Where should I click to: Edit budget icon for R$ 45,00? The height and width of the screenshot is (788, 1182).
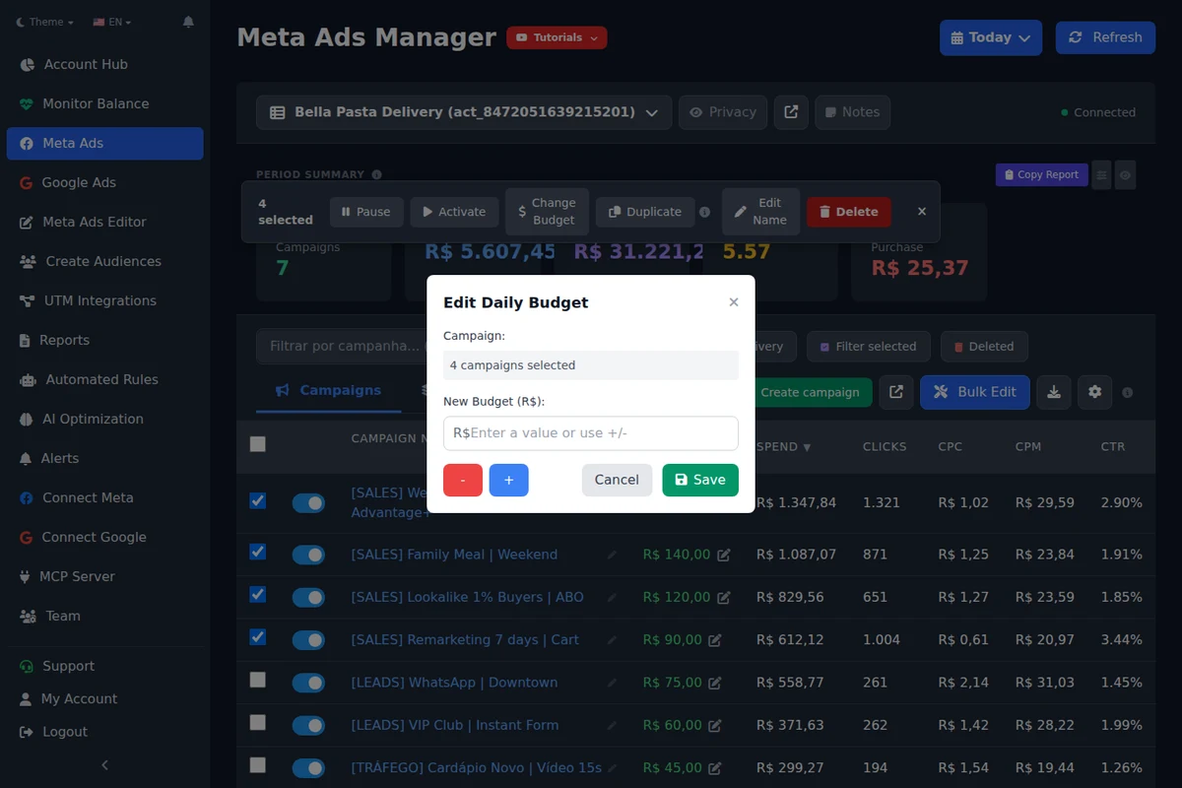coord(715,768)
